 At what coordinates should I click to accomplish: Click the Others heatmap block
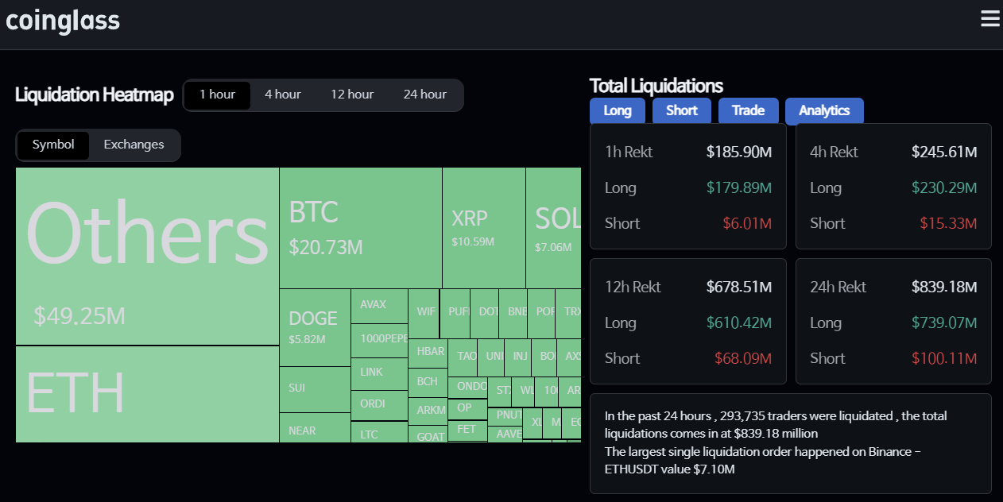pos(147,256)
